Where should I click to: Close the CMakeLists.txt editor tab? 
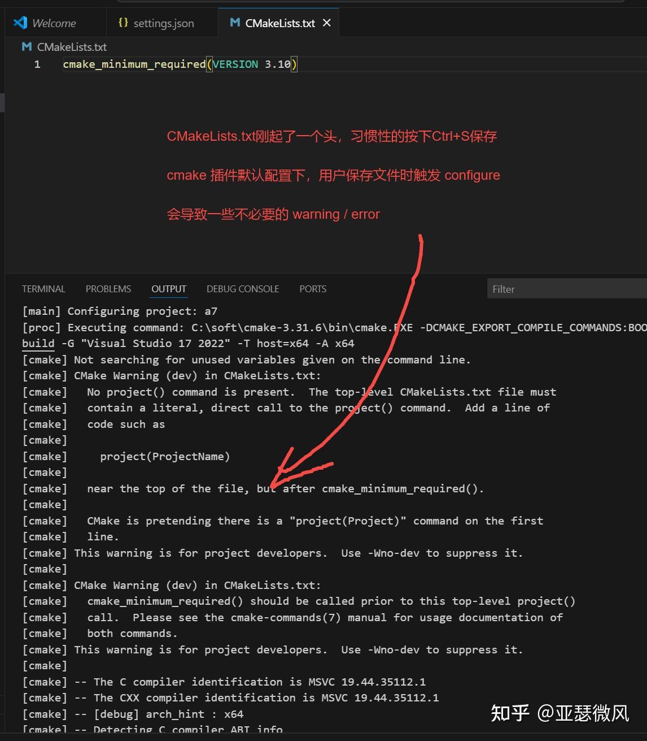coord(326,23)
